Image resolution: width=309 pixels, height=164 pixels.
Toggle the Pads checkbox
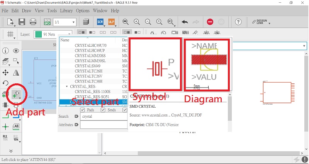point(82,110)
